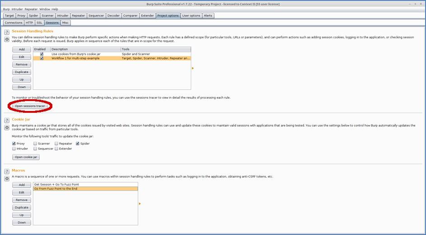Open the Connections sub-tab
426x235 pixels.
point(14,23)
